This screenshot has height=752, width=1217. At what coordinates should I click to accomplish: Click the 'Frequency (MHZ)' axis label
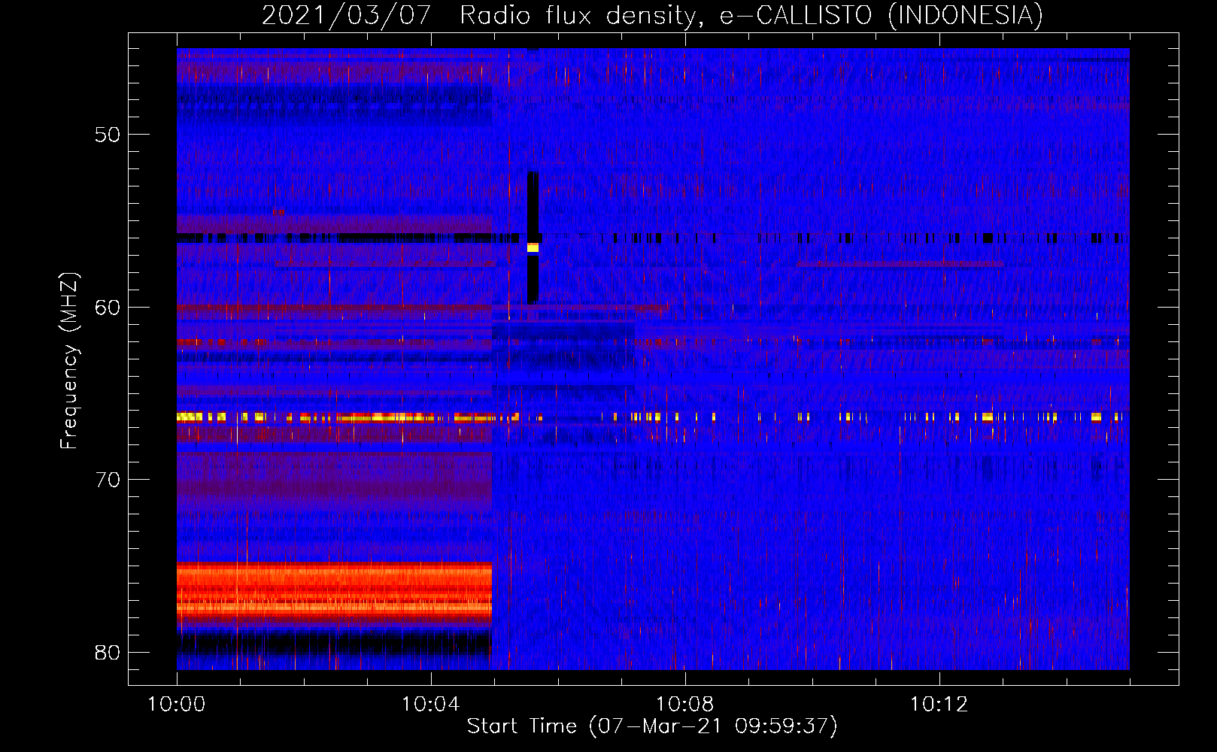click(69, 360)
